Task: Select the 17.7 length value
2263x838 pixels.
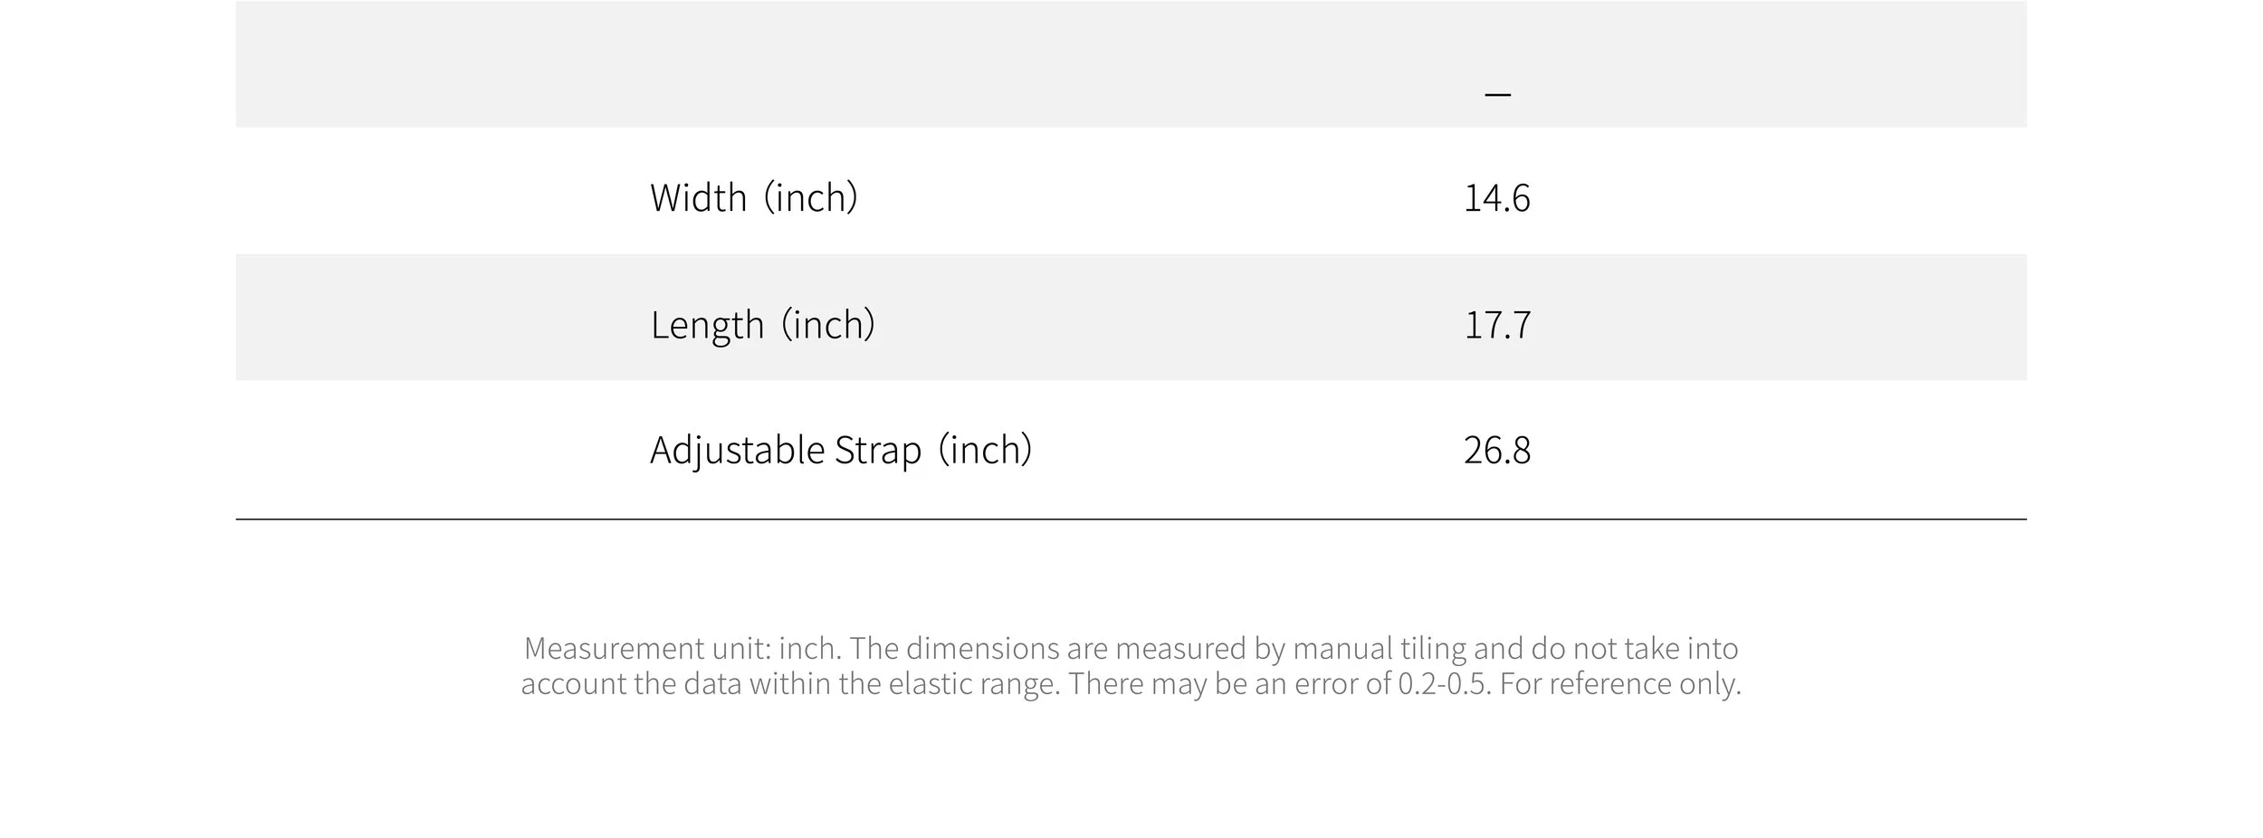Action: [x=1497, y=325]
